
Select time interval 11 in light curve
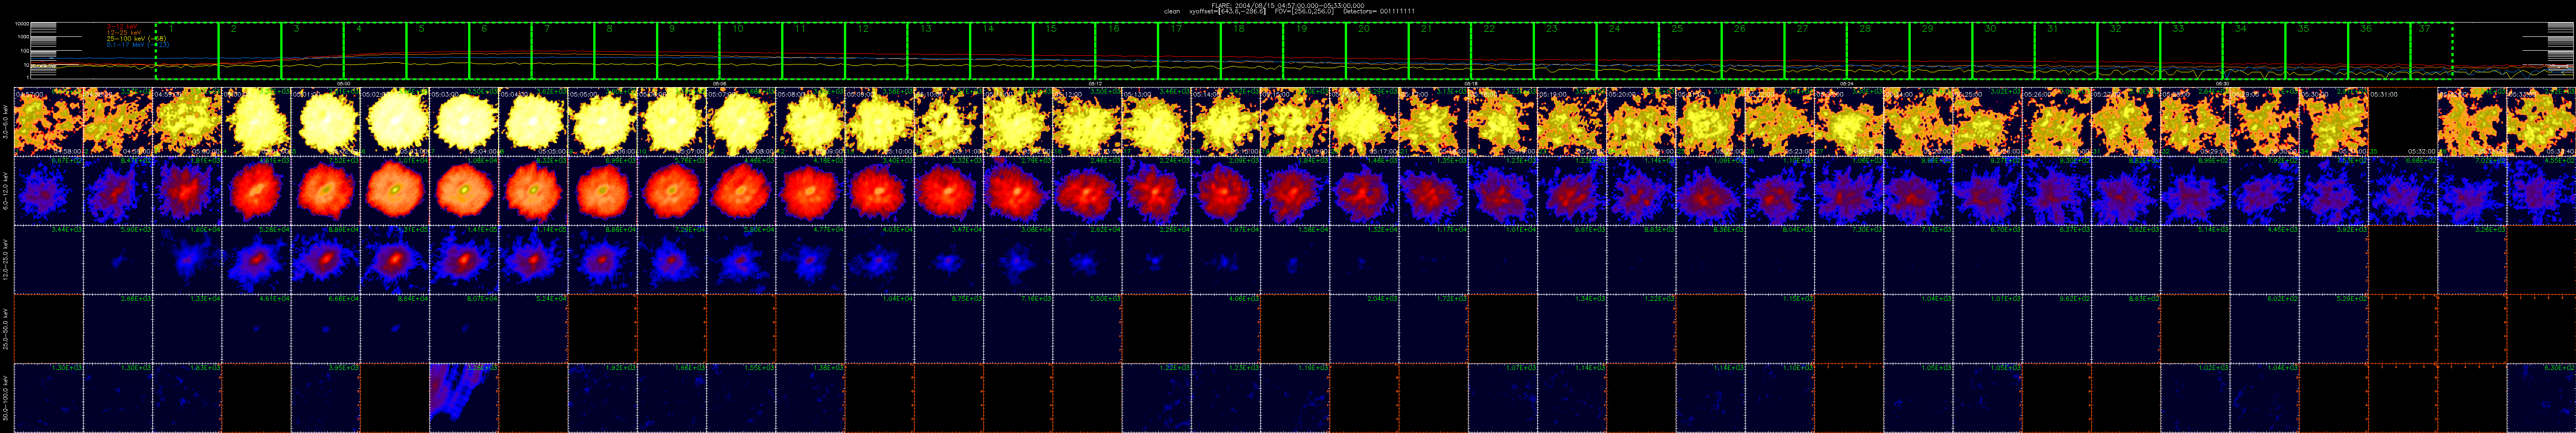pyautogui.click(x=813, y=51)
